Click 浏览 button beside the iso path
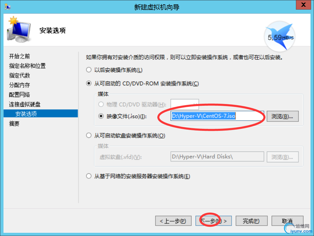This screenshot has height=236, width=314. coord(283,116)
